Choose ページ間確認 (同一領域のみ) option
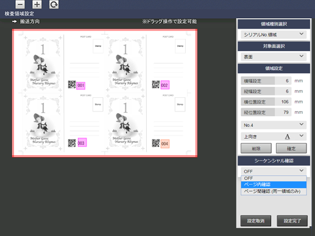Viewport: 315px width, 236px height. [274, 191]
